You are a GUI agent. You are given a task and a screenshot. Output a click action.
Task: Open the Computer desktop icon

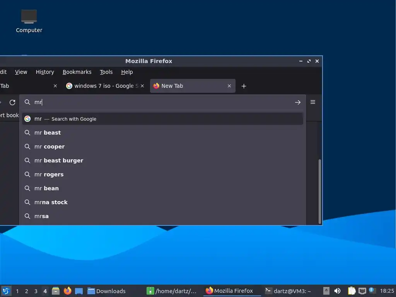pyautogui.click(x=29, y=21)
